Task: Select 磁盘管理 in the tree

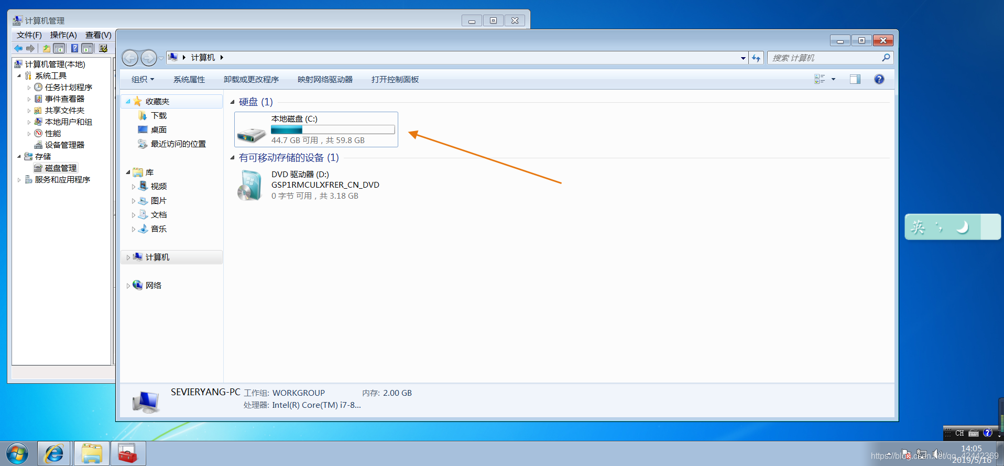Action: tap(61, 168)
